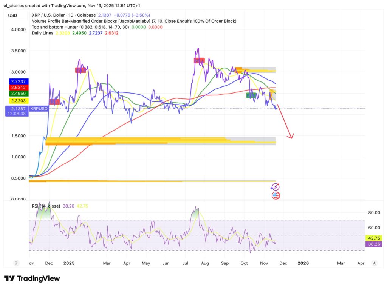Image resolution: width=387 pixels, height=289 pixels.
Task: Select the green BUY marker in October
Action: pyautogui.click(x=251, y=96)
